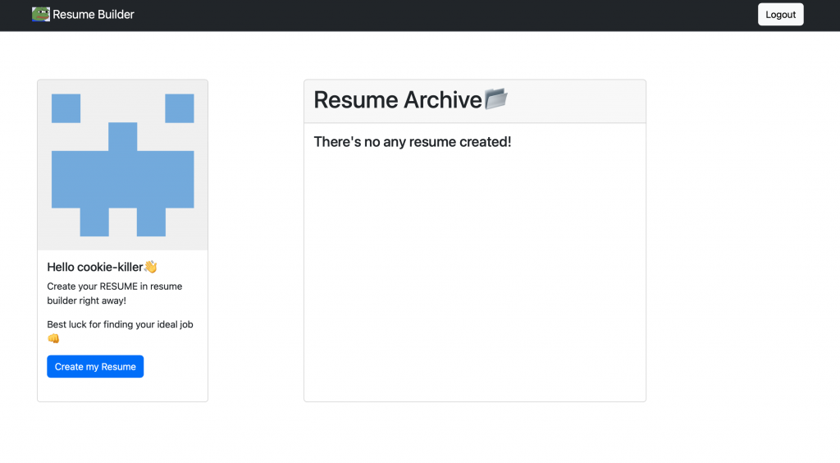Click the Best luck message text

pyautogui.click(x=120, y=324)
